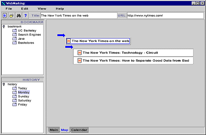Viewport: 206px width, 135px height.
Task: Click the WebMarking X logo in title bar
Action: (4, 3)
